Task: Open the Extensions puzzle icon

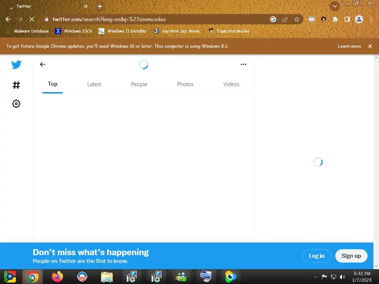Action: (335, 19)
